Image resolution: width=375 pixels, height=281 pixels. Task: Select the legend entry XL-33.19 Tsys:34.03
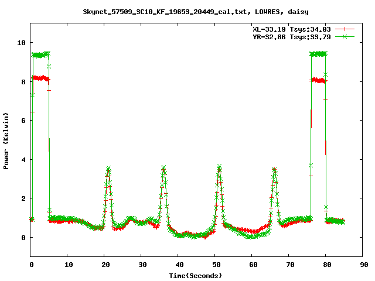[x=292, y=29]
